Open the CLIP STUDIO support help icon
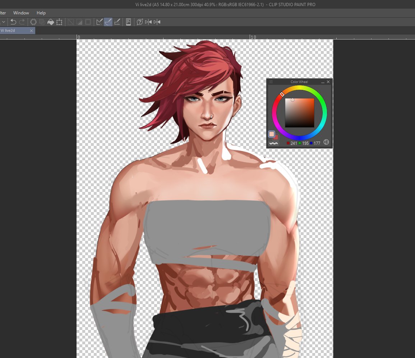The image size is (415, 358). [140, 22]
